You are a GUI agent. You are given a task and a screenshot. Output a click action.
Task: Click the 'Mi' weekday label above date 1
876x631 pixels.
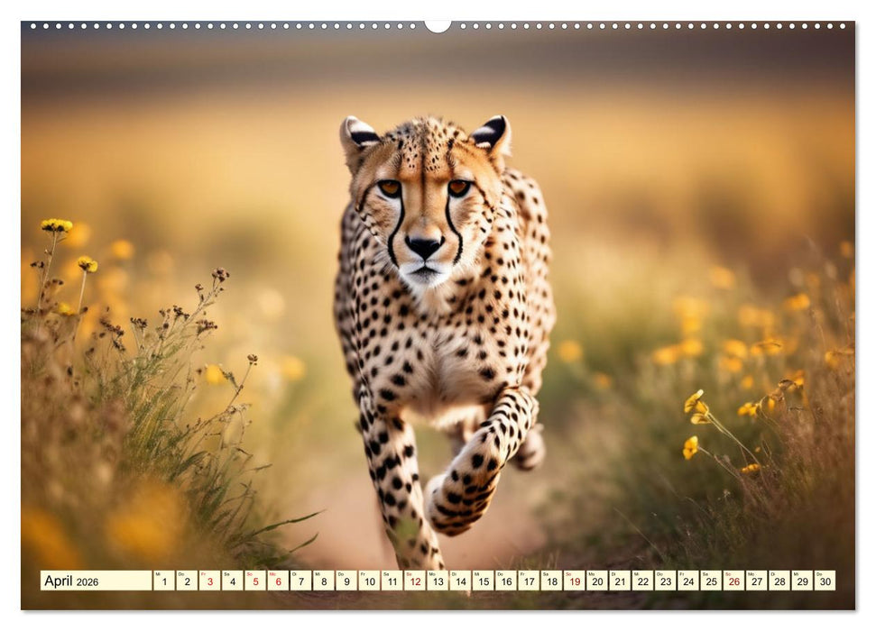coord(158,573)
